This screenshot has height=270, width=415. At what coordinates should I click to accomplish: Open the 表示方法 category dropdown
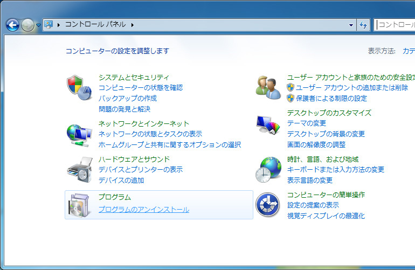409,51
